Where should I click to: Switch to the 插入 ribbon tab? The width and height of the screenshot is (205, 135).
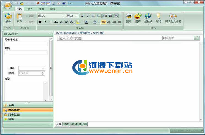pyautogui.click(x=30, y=9)
